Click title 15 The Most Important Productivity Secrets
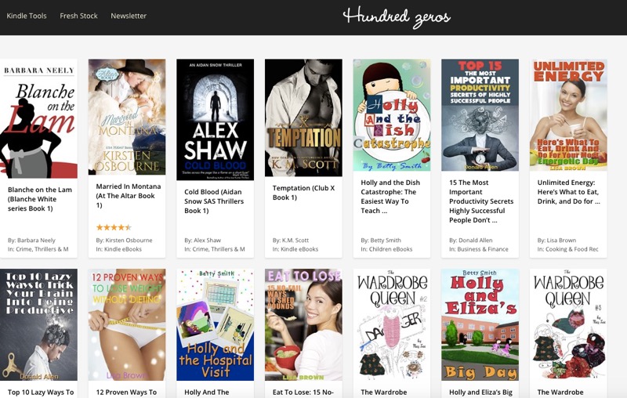This screenshot has width=627, height=398. [x=481, y=201]
